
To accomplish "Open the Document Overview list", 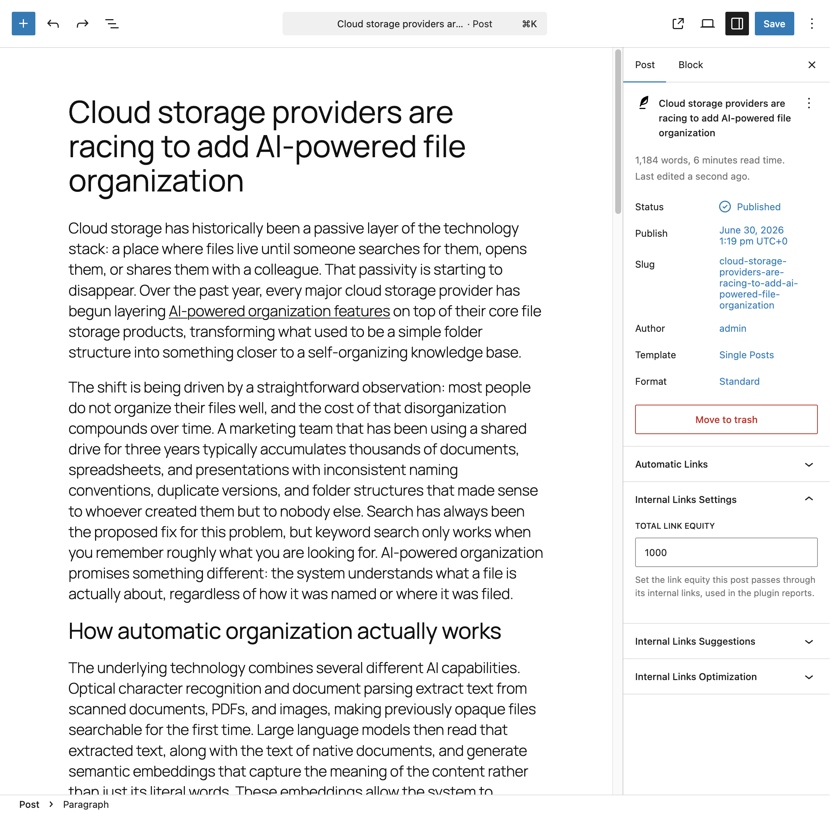I will [112, 24].
